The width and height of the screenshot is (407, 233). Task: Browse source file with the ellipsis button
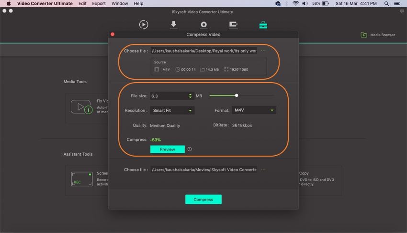(263, 51)
